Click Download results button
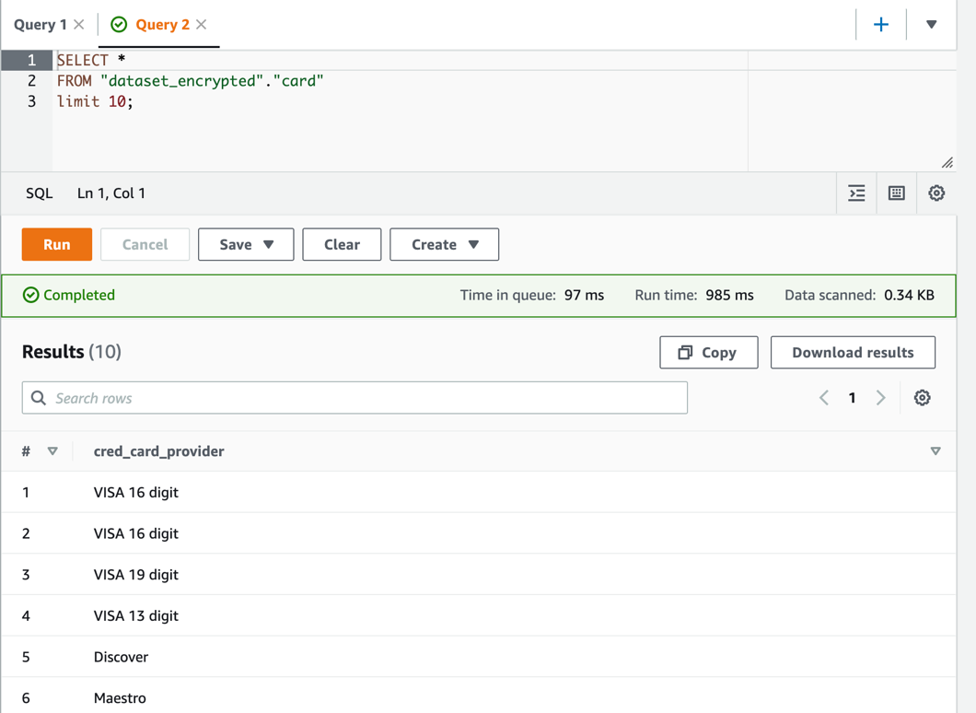This screenshot has width=976, height=713. click(x=853, y=353)
